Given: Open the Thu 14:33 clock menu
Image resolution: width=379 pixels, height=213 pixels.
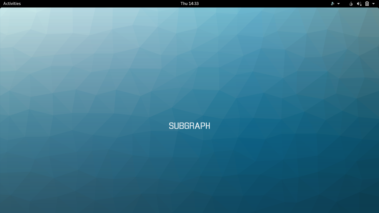Looking at the screenshot, I should coord(189,4).
